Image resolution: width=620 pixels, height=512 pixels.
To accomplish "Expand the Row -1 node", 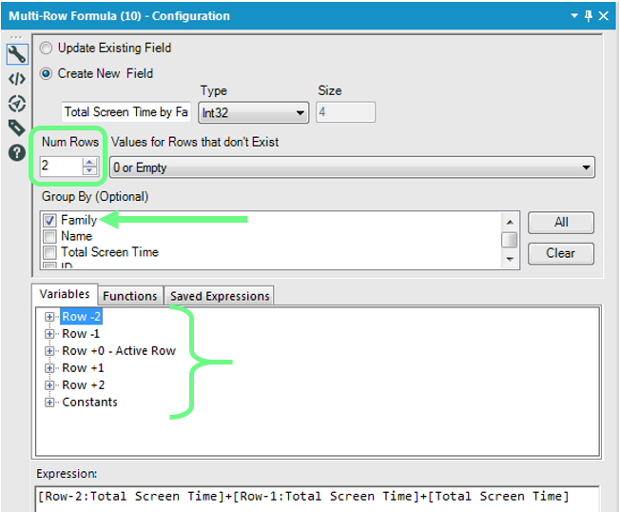I will 49,334.
